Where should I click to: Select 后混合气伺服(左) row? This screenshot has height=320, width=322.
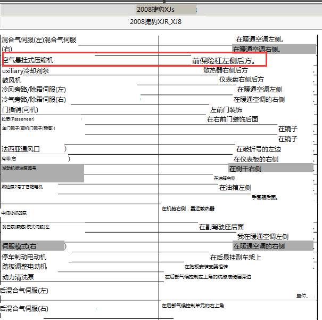point(24,290)
